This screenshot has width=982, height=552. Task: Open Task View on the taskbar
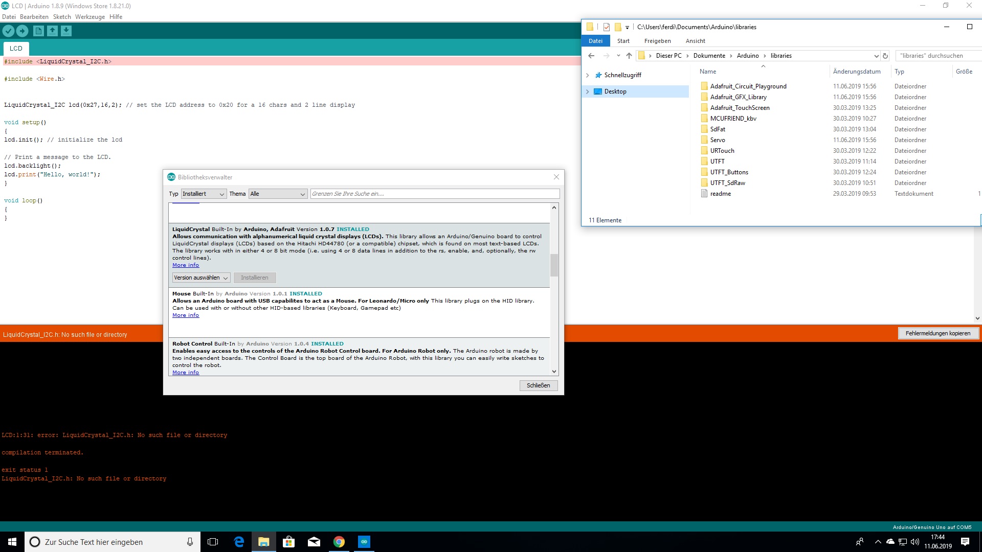pos(213,542)
